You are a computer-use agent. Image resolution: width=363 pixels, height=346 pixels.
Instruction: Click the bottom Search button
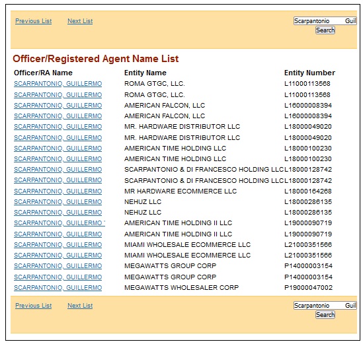pyautogui.click(x=325, y=315)
